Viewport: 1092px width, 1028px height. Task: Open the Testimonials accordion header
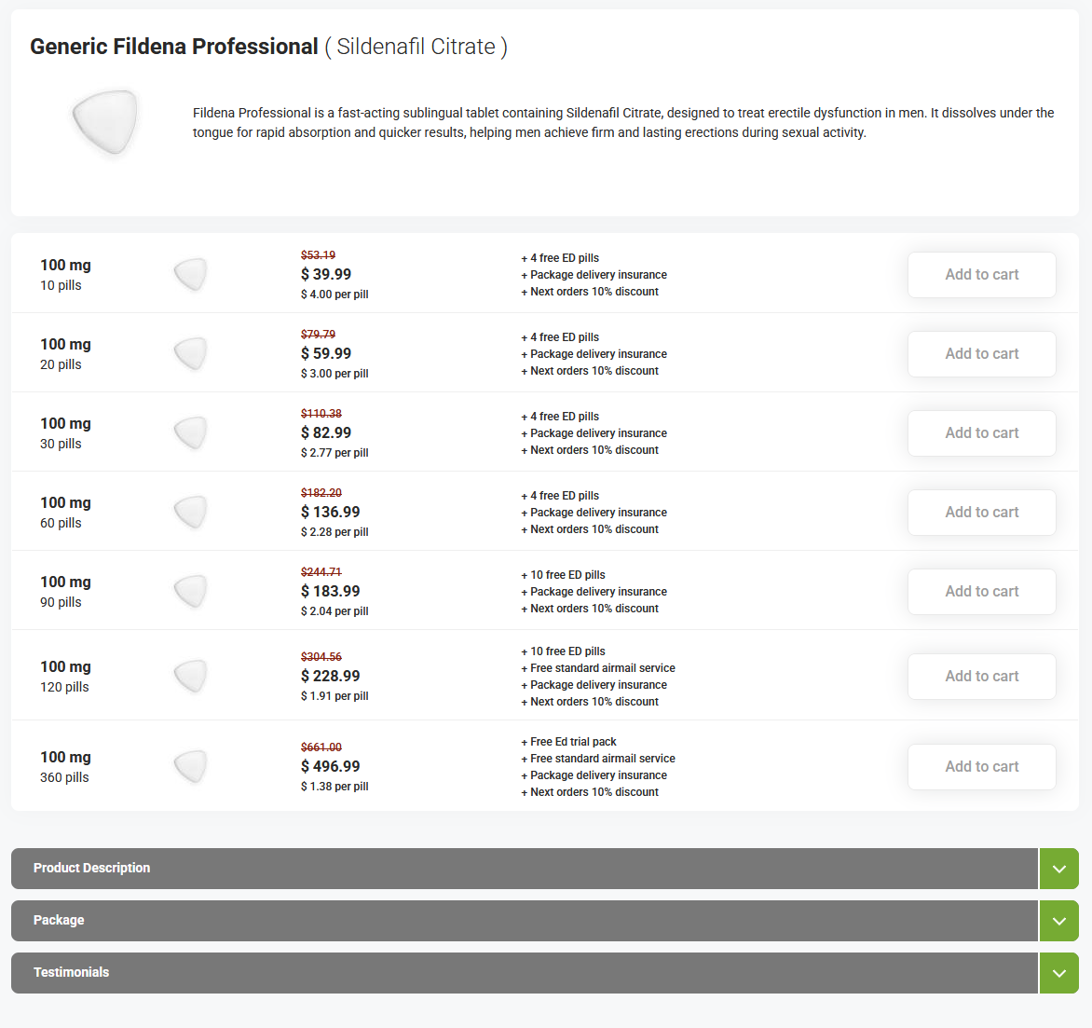coord(525,973)
